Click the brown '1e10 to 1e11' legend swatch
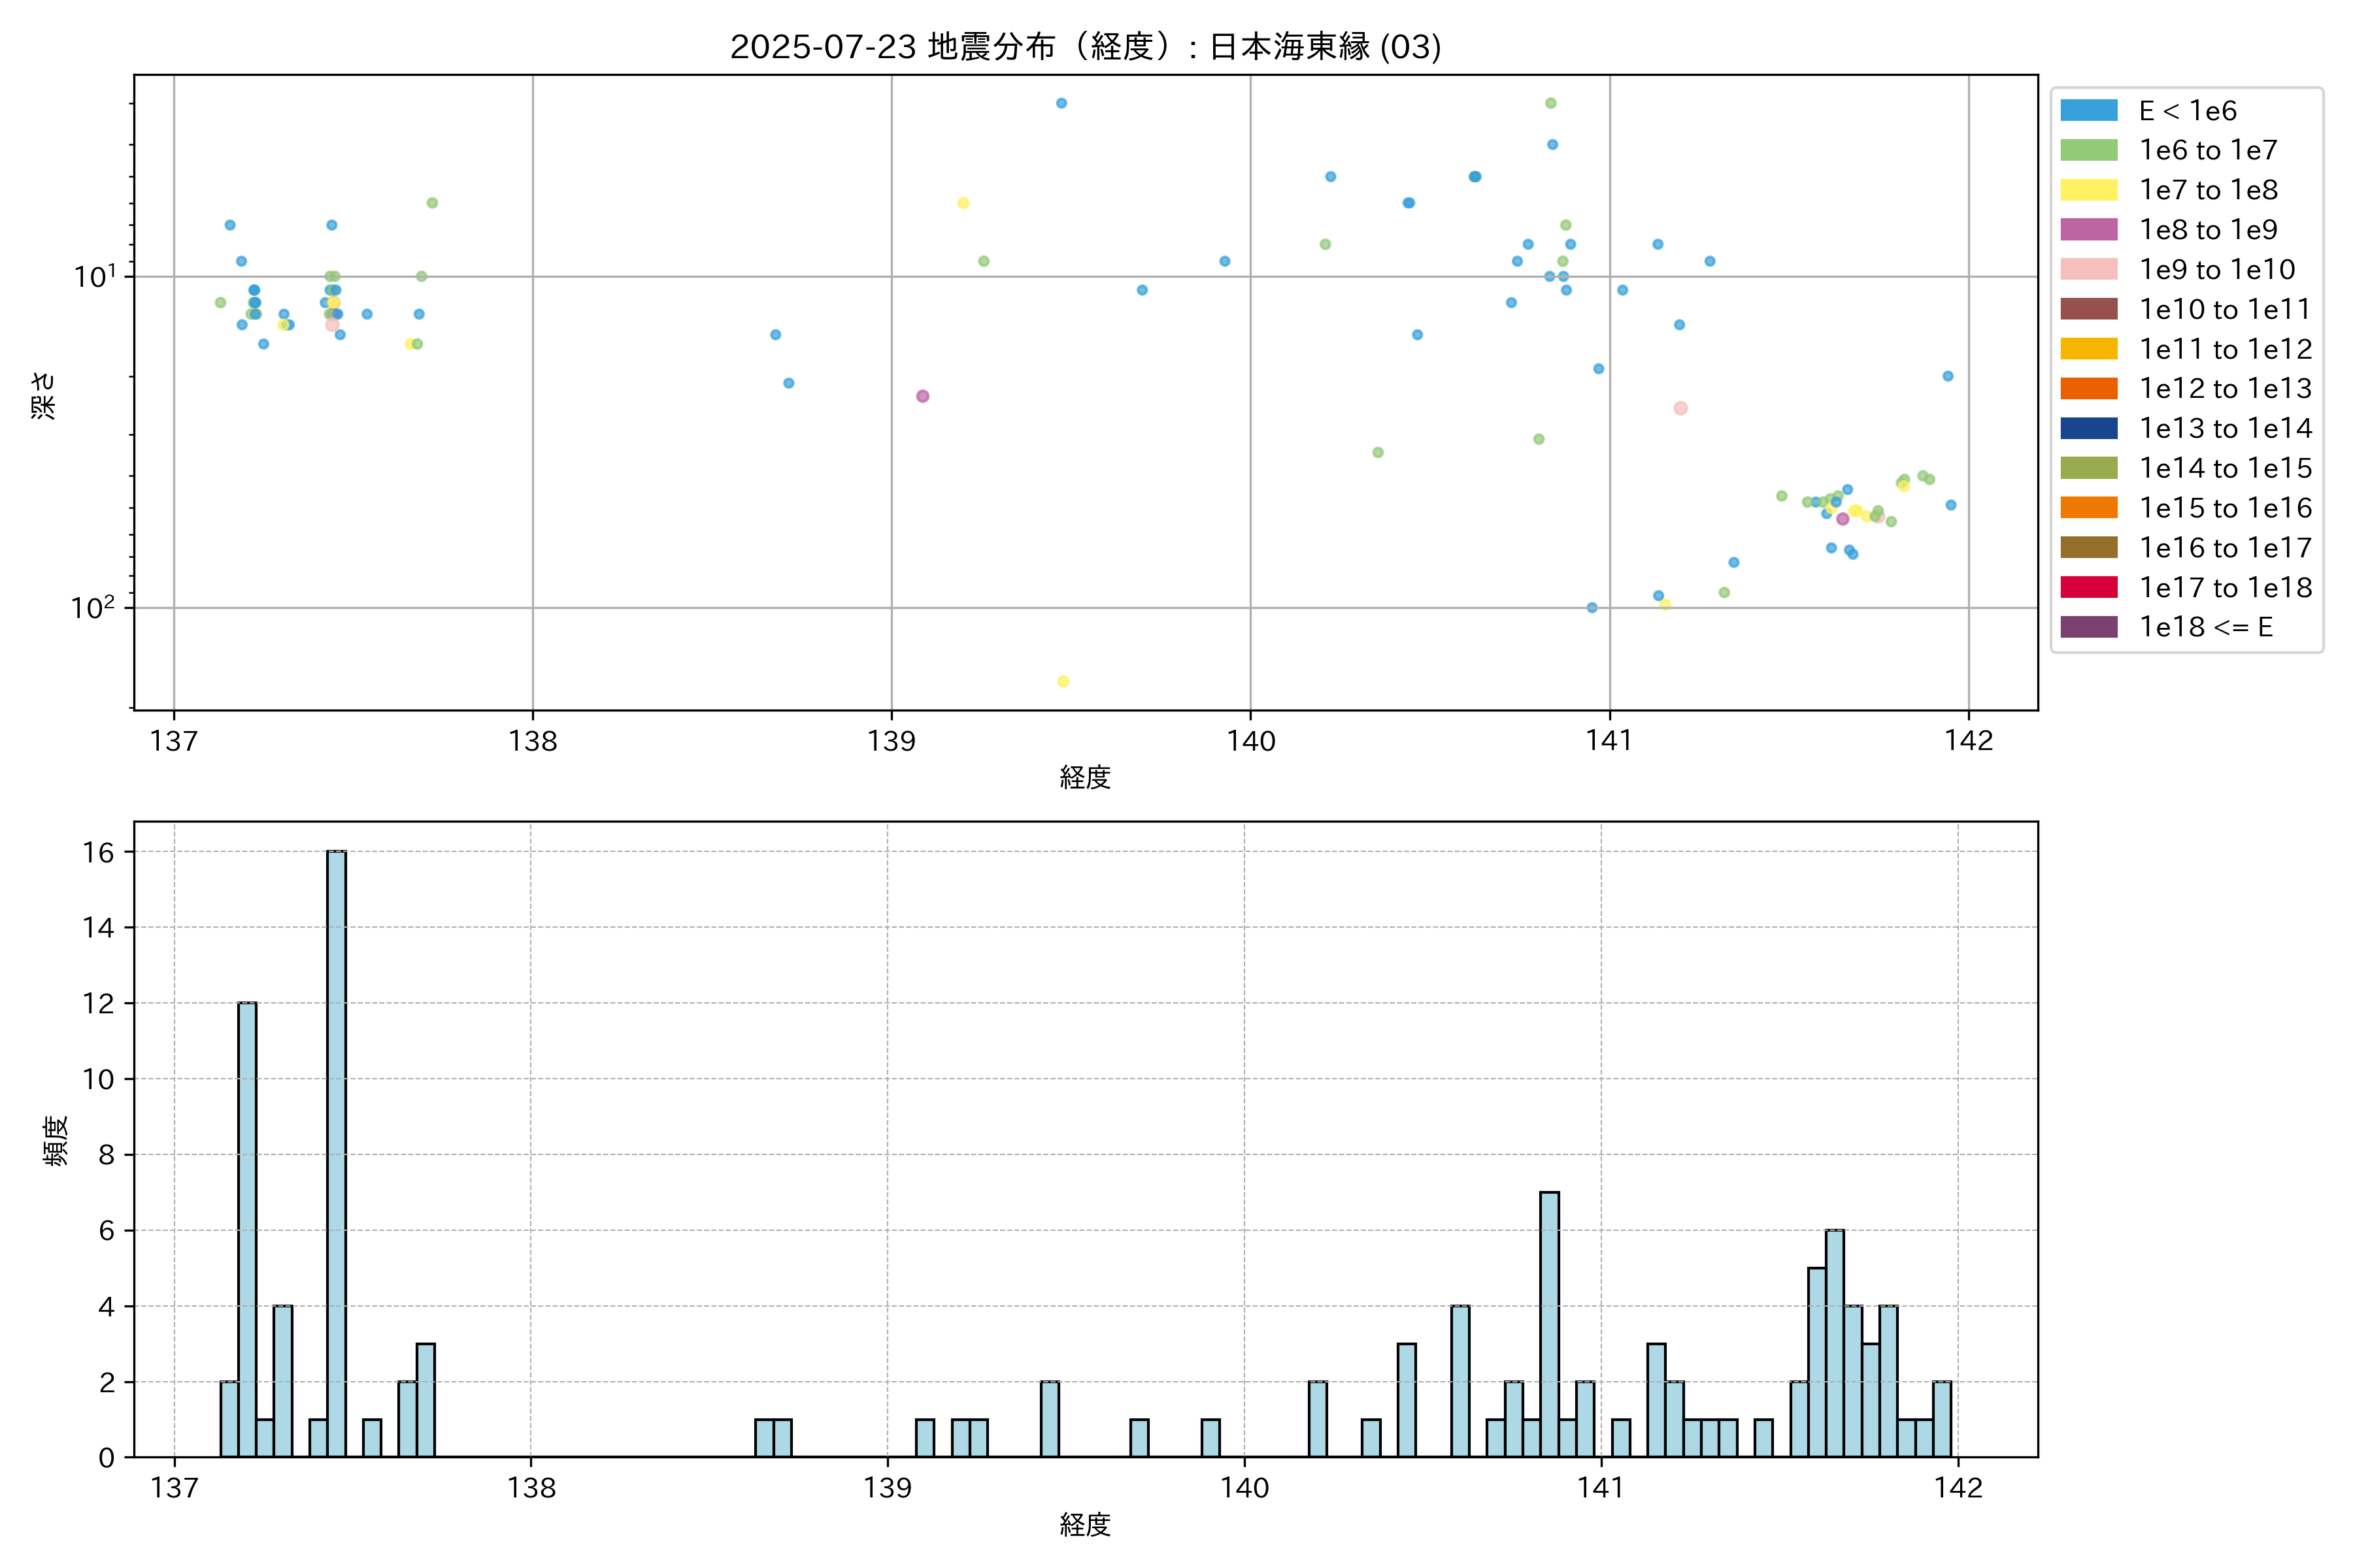The image size is (2353, 1568). click(x=2088, y=309)
